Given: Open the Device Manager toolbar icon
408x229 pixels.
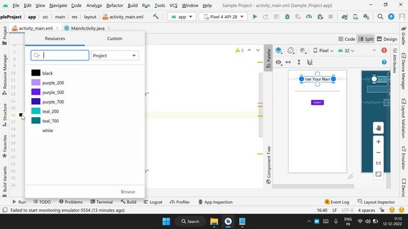Looking at the screenshot, I should 356,17.
